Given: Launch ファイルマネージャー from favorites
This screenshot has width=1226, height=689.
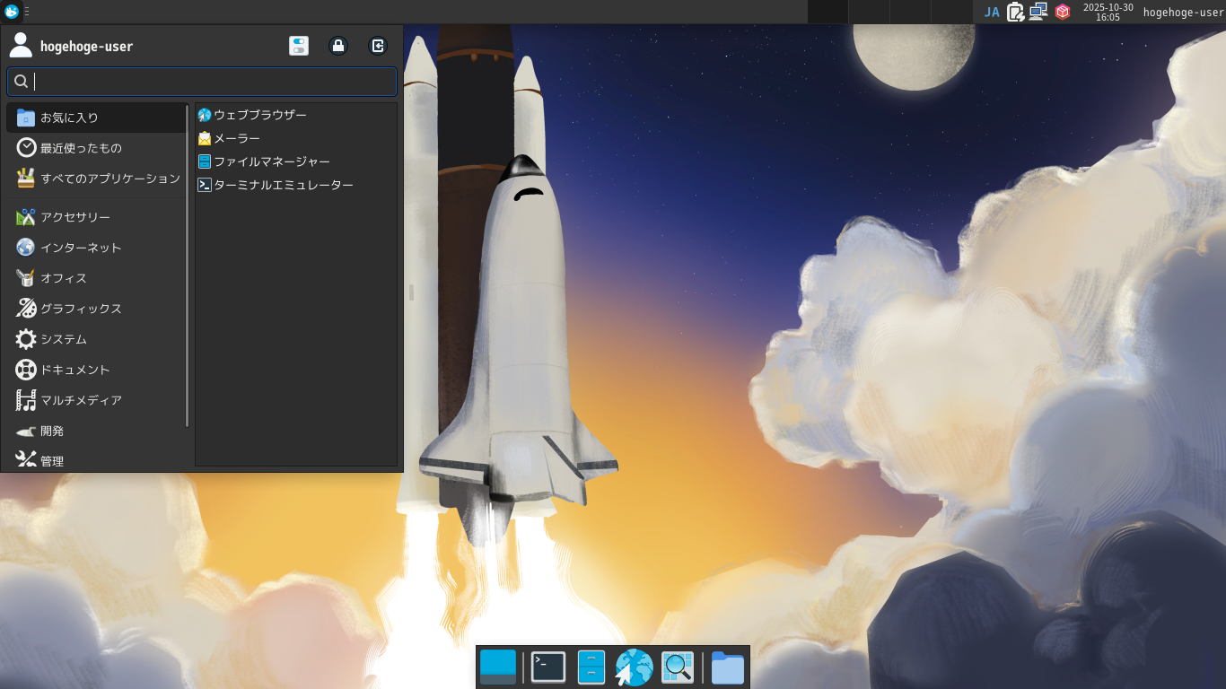Looking at the screenshot, I should (296, 161).
